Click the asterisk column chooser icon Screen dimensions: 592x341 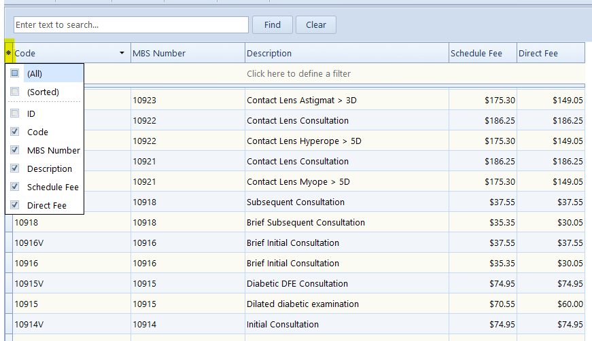pyautogui.click(x=8, y=53)
